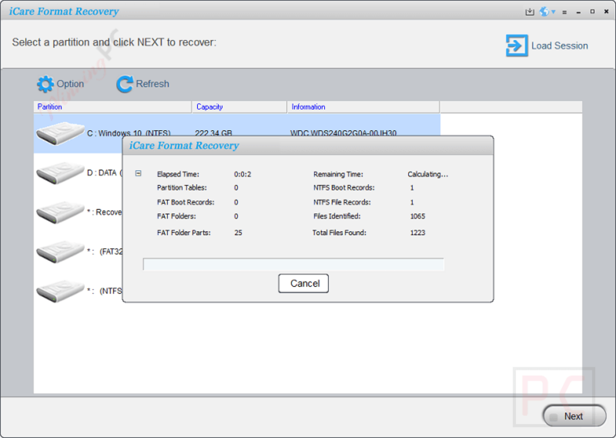Image resolution: width=616 pixels, height=438 pixels.
Task: Click the total files found value "1223"
Action: [417, 232]
